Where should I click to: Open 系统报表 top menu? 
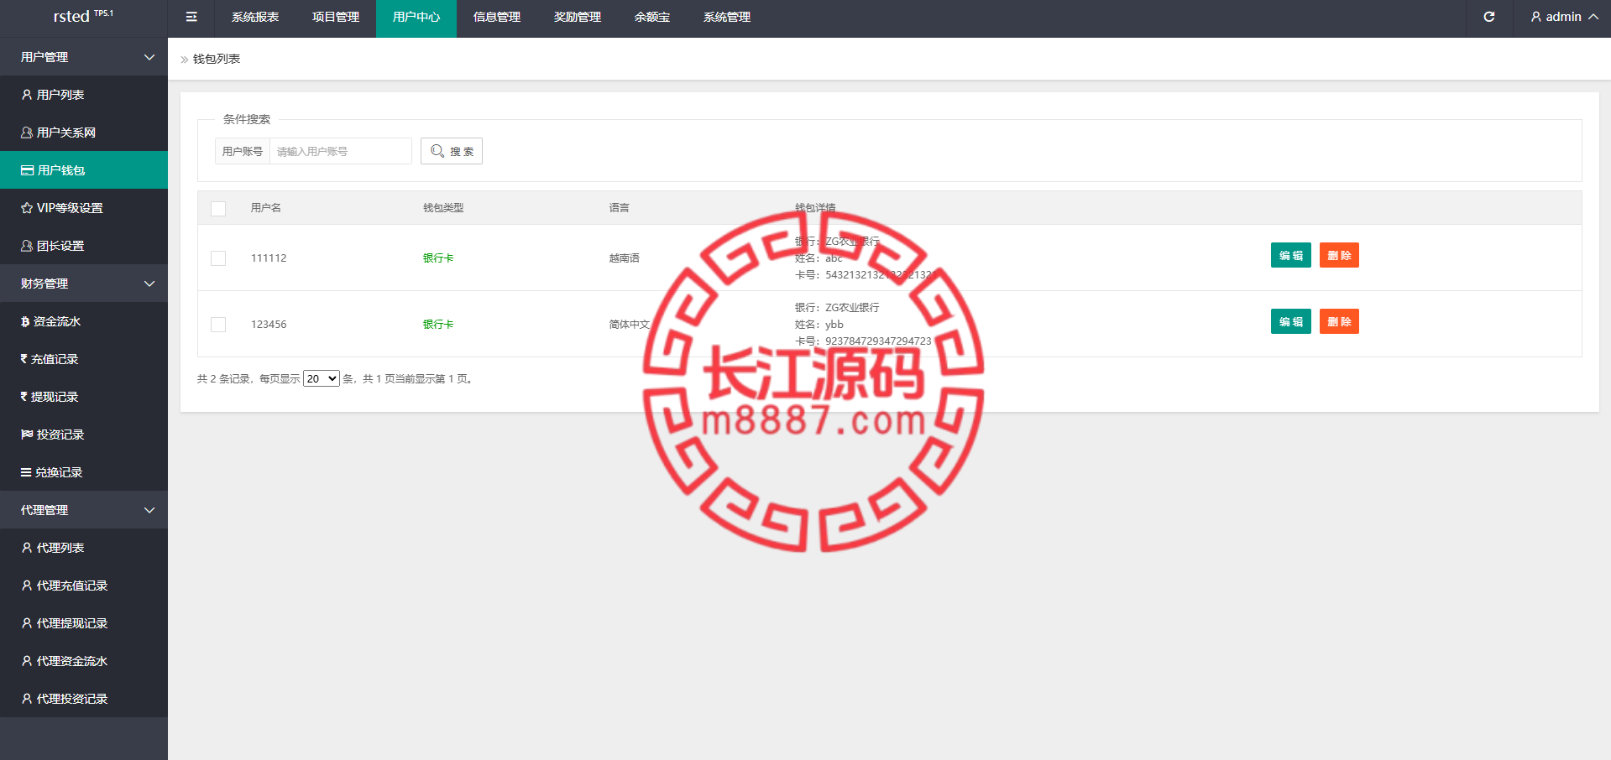point(255,17)
